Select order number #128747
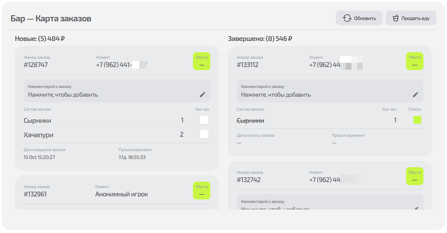Viewport: 447px width, 233px height. tap(36, 65)
